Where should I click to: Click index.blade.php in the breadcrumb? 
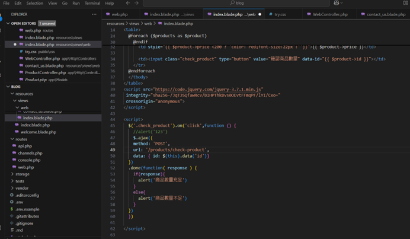point(178,24)
